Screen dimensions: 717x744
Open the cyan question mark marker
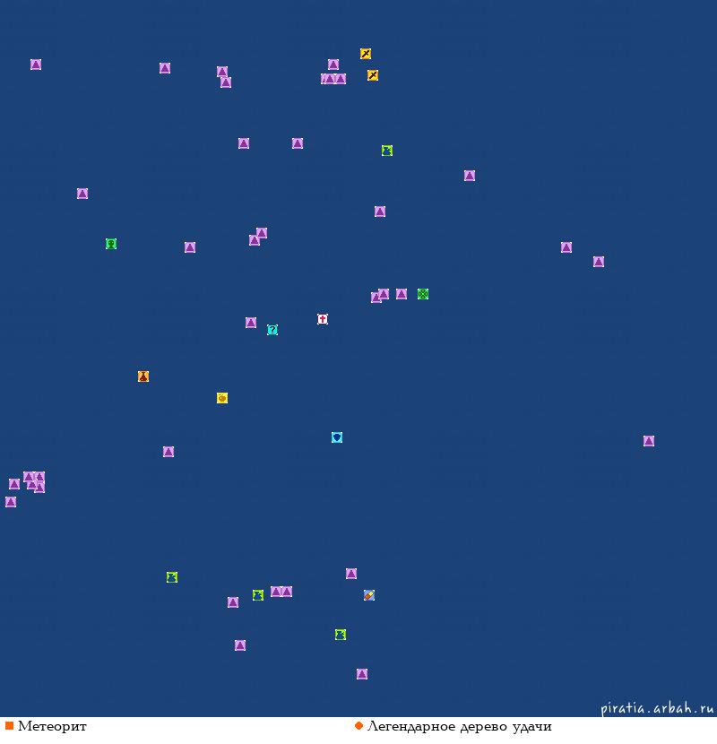coord(272,329)
